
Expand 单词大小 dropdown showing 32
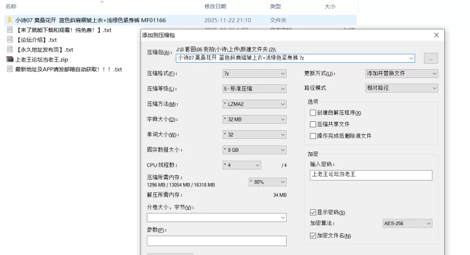tap(254, 134)
